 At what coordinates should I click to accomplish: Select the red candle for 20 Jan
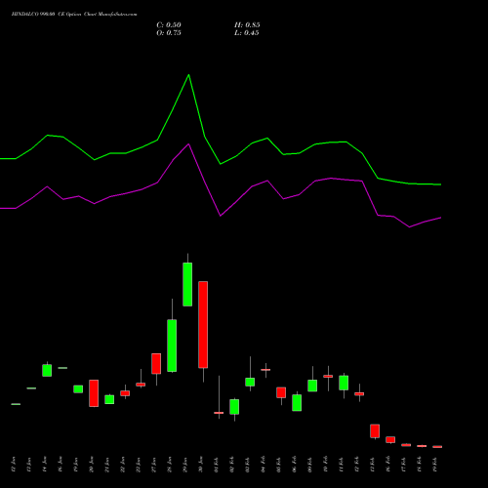(x=94, y=393)
